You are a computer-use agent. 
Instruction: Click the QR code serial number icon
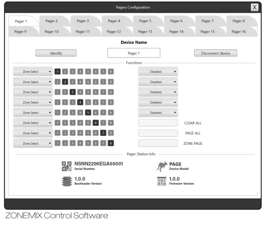pos(67,166)
